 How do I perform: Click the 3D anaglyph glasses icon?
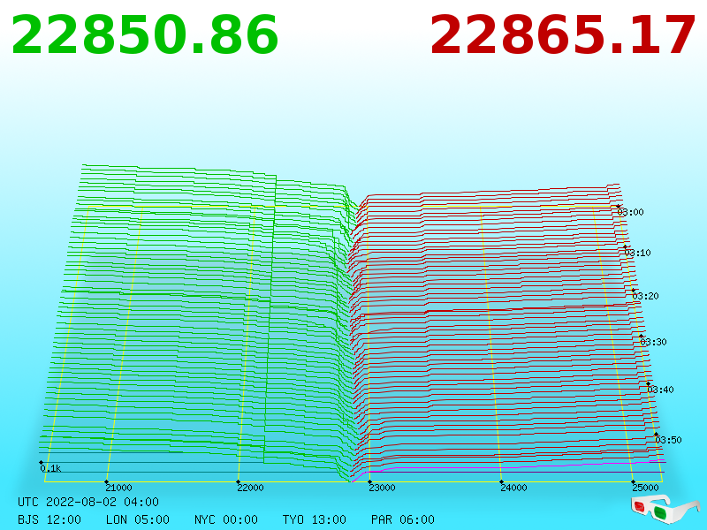665,509
